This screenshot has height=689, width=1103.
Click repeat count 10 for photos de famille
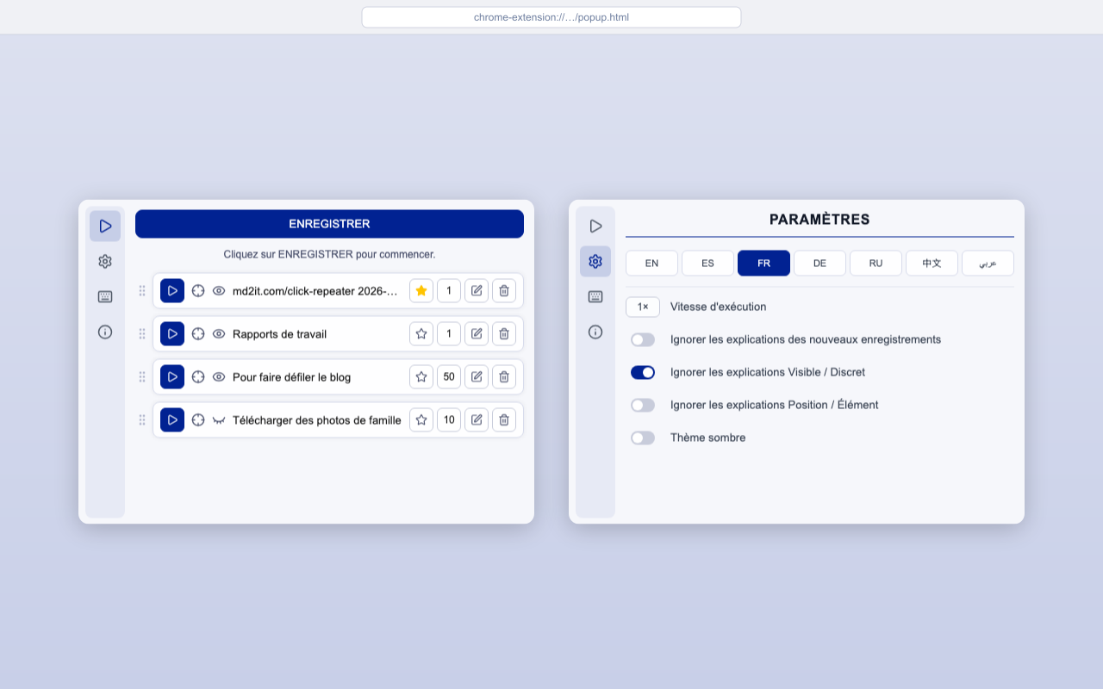(449, 420)
